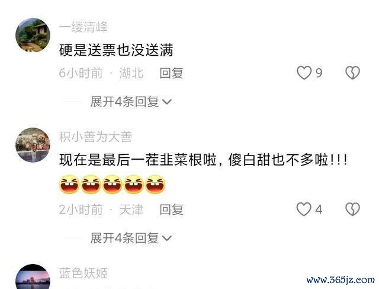Reply to the 天津 comment
This screenshot has width=379, height=289.
click(x=171, y=209)
